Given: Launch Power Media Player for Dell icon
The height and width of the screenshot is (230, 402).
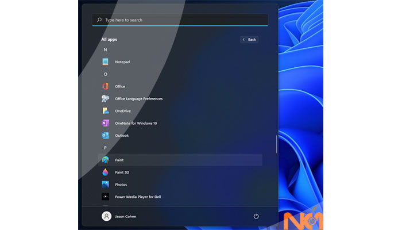Looking at the screenshot, I should 105,197.
